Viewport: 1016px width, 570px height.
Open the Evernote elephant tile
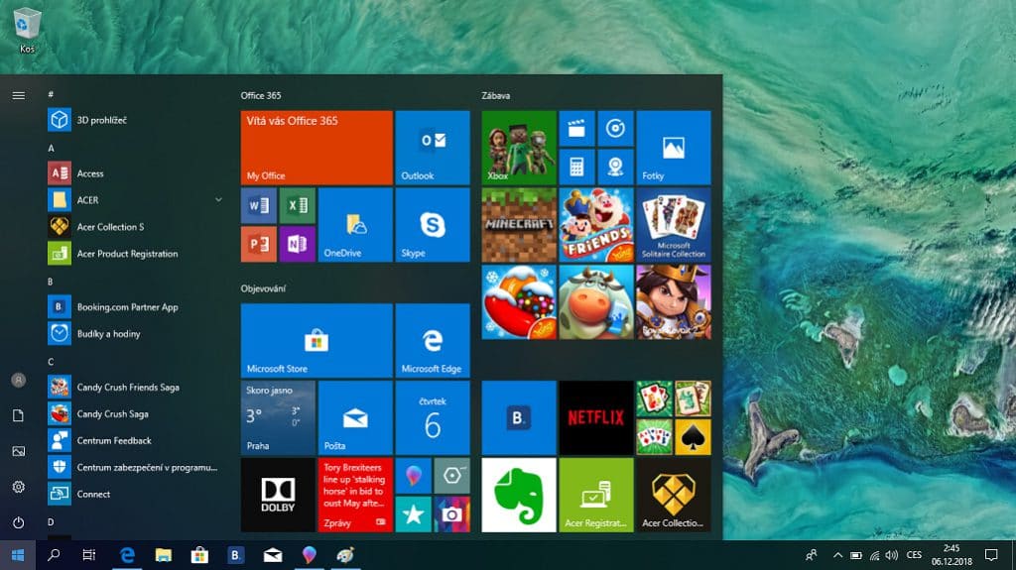coord(519,495)
